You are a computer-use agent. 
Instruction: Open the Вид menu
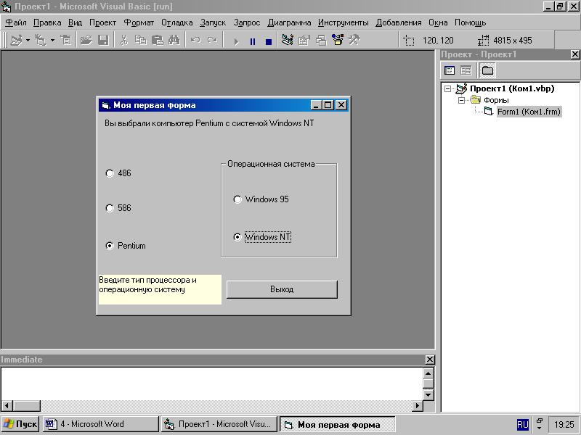click(x=76, y=22)
